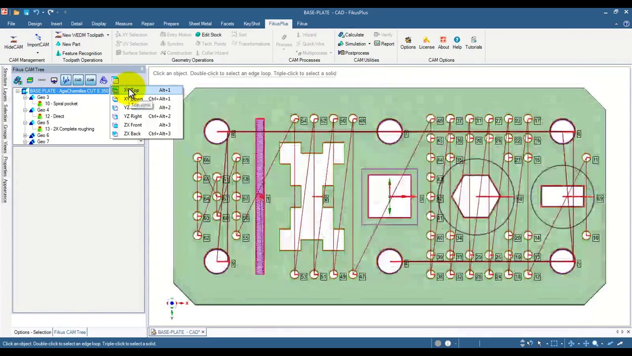
Task: Toggle the CAM button in CAM Tree toolbar
Action: (90, 80)
